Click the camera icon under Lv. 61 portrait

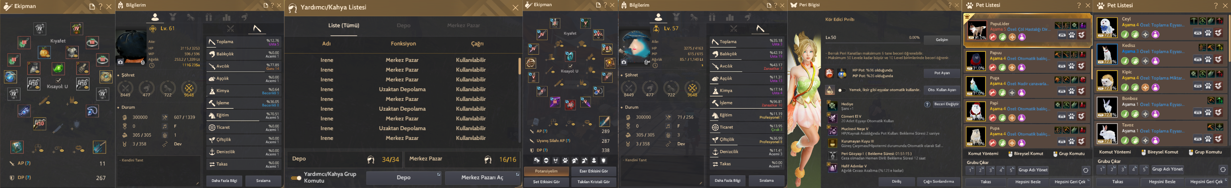tap(121, 62)
